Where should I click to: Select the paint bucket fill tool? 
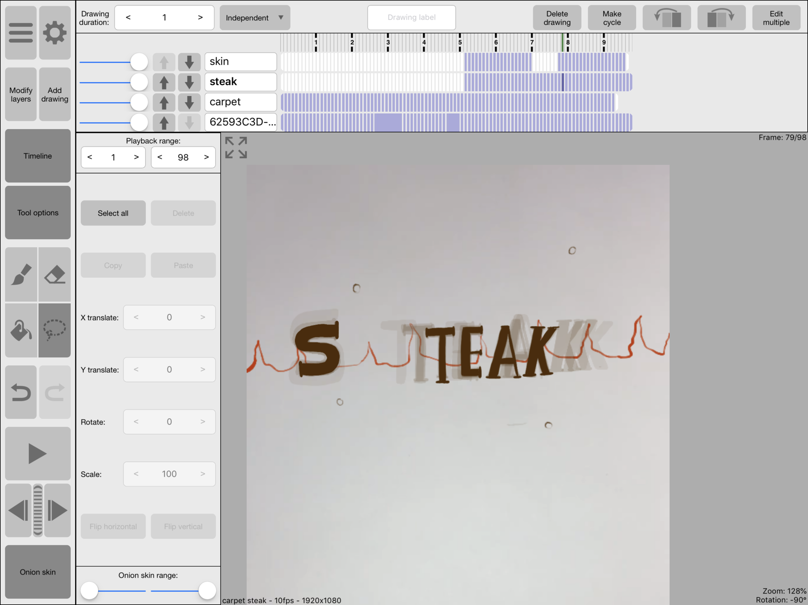pyautogui.click(x=21, y=330)
